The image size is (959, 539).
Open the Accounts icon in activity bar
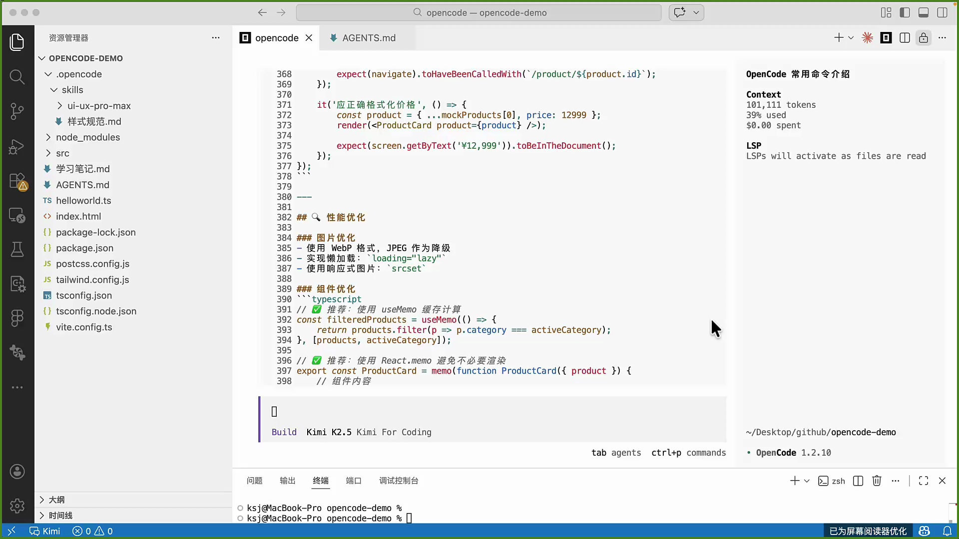pos(17,472)
